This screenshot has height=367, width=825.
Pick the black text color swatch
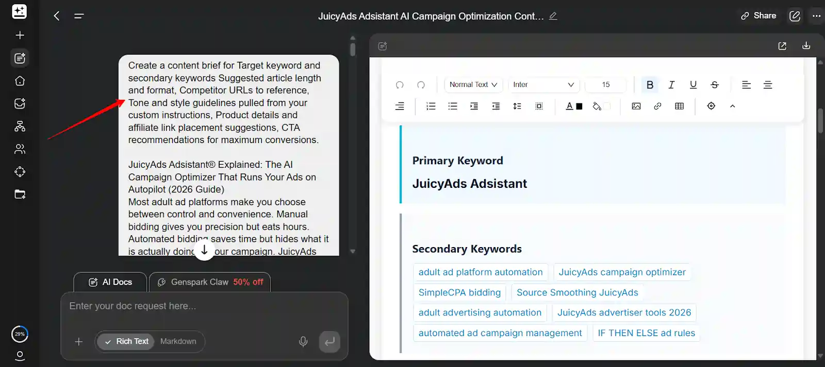point(579,107)
